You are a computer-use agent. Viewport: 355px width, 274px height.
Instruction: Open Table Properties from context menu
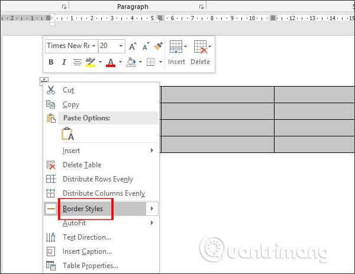[90, 266]
